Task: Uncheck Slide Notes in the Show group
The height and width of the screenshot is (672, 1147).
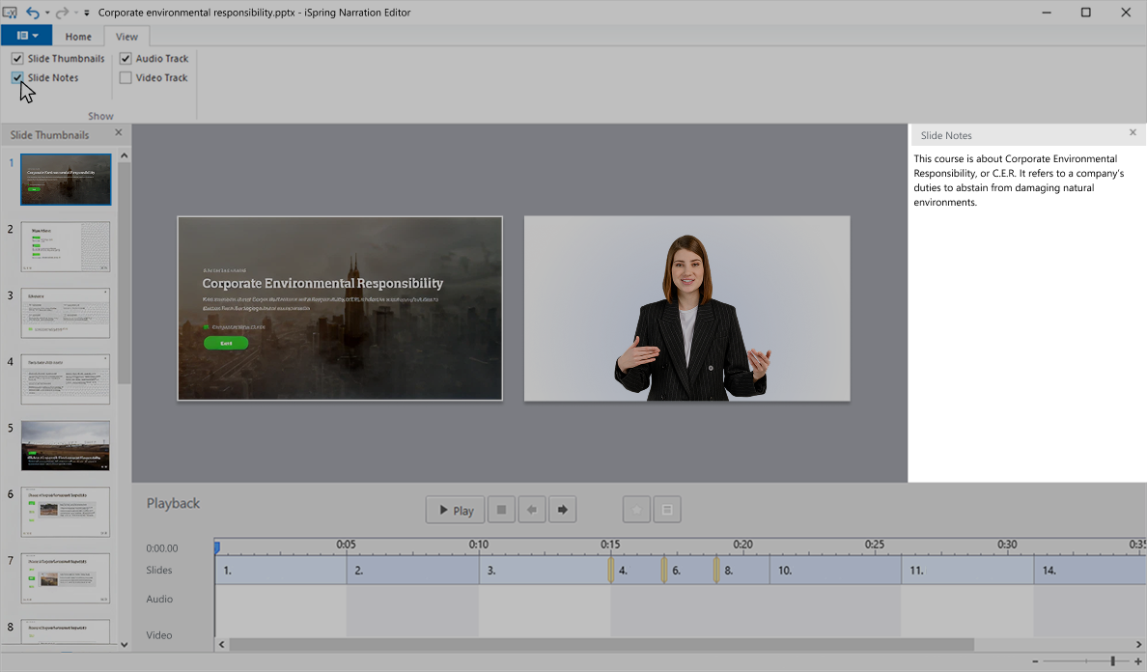Action: (x=16, y=77)
